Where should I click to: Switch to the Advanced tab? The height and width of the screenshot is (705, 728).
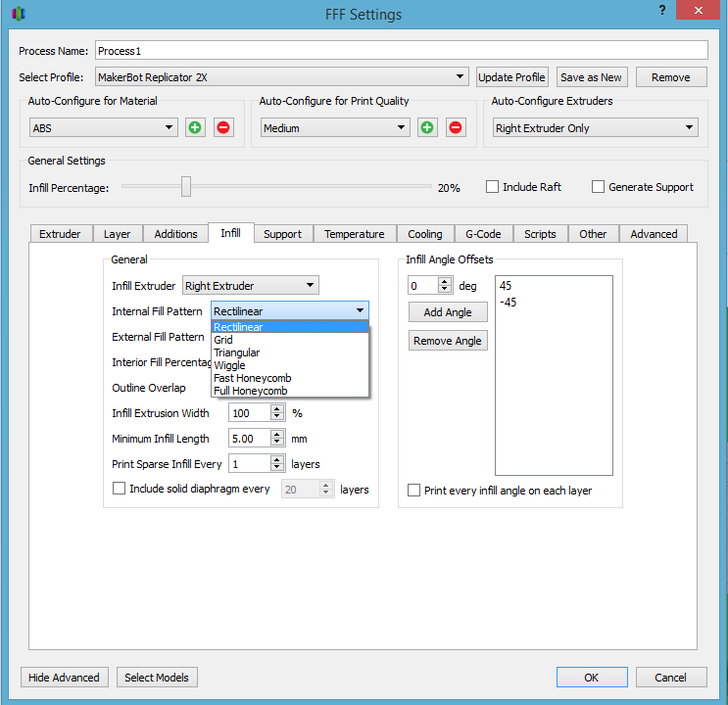654,234
